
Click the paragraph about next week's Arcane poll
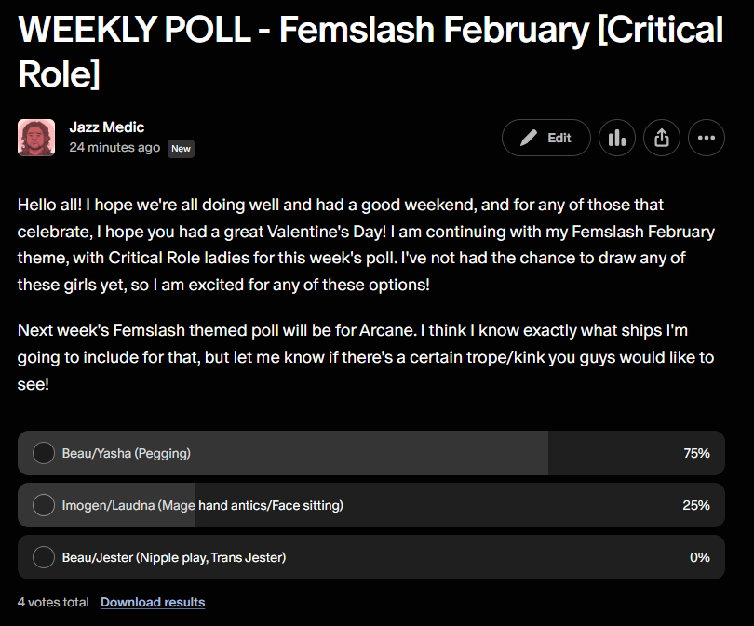click(365, 357)
